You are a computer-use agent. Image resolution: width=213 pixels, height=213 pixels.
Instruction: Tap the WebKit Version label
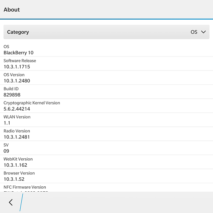coord(18,159)
